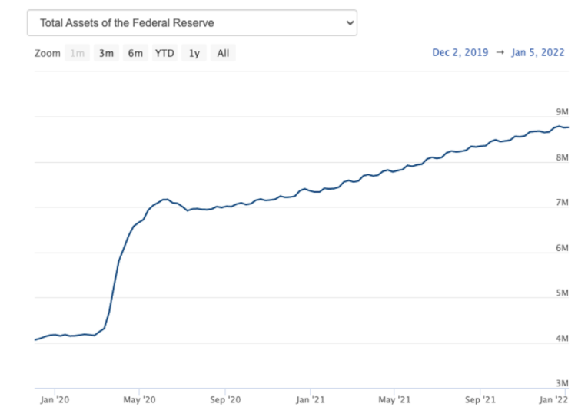Viewport: 588px width, 417px height.
Task: Click the Sep '20 x-axis label
Action: coord(225,400)
